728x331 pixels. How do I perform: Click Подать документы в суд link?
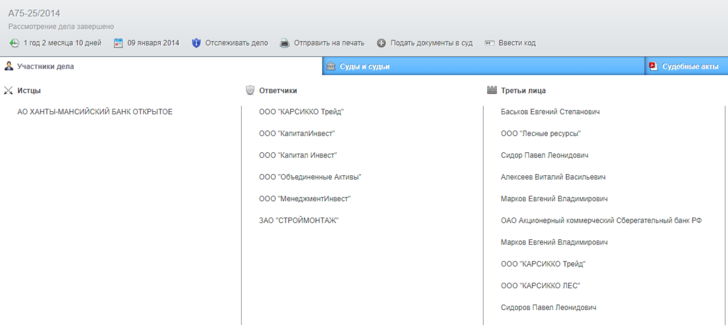click(x=431, y=43)
